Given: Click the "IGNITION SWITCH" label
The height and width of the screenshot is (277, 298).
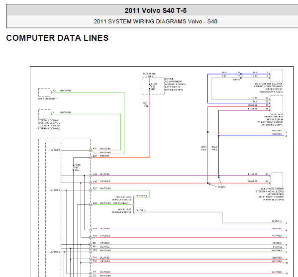Looking at the screenshot, I should (x=48, y=99).
